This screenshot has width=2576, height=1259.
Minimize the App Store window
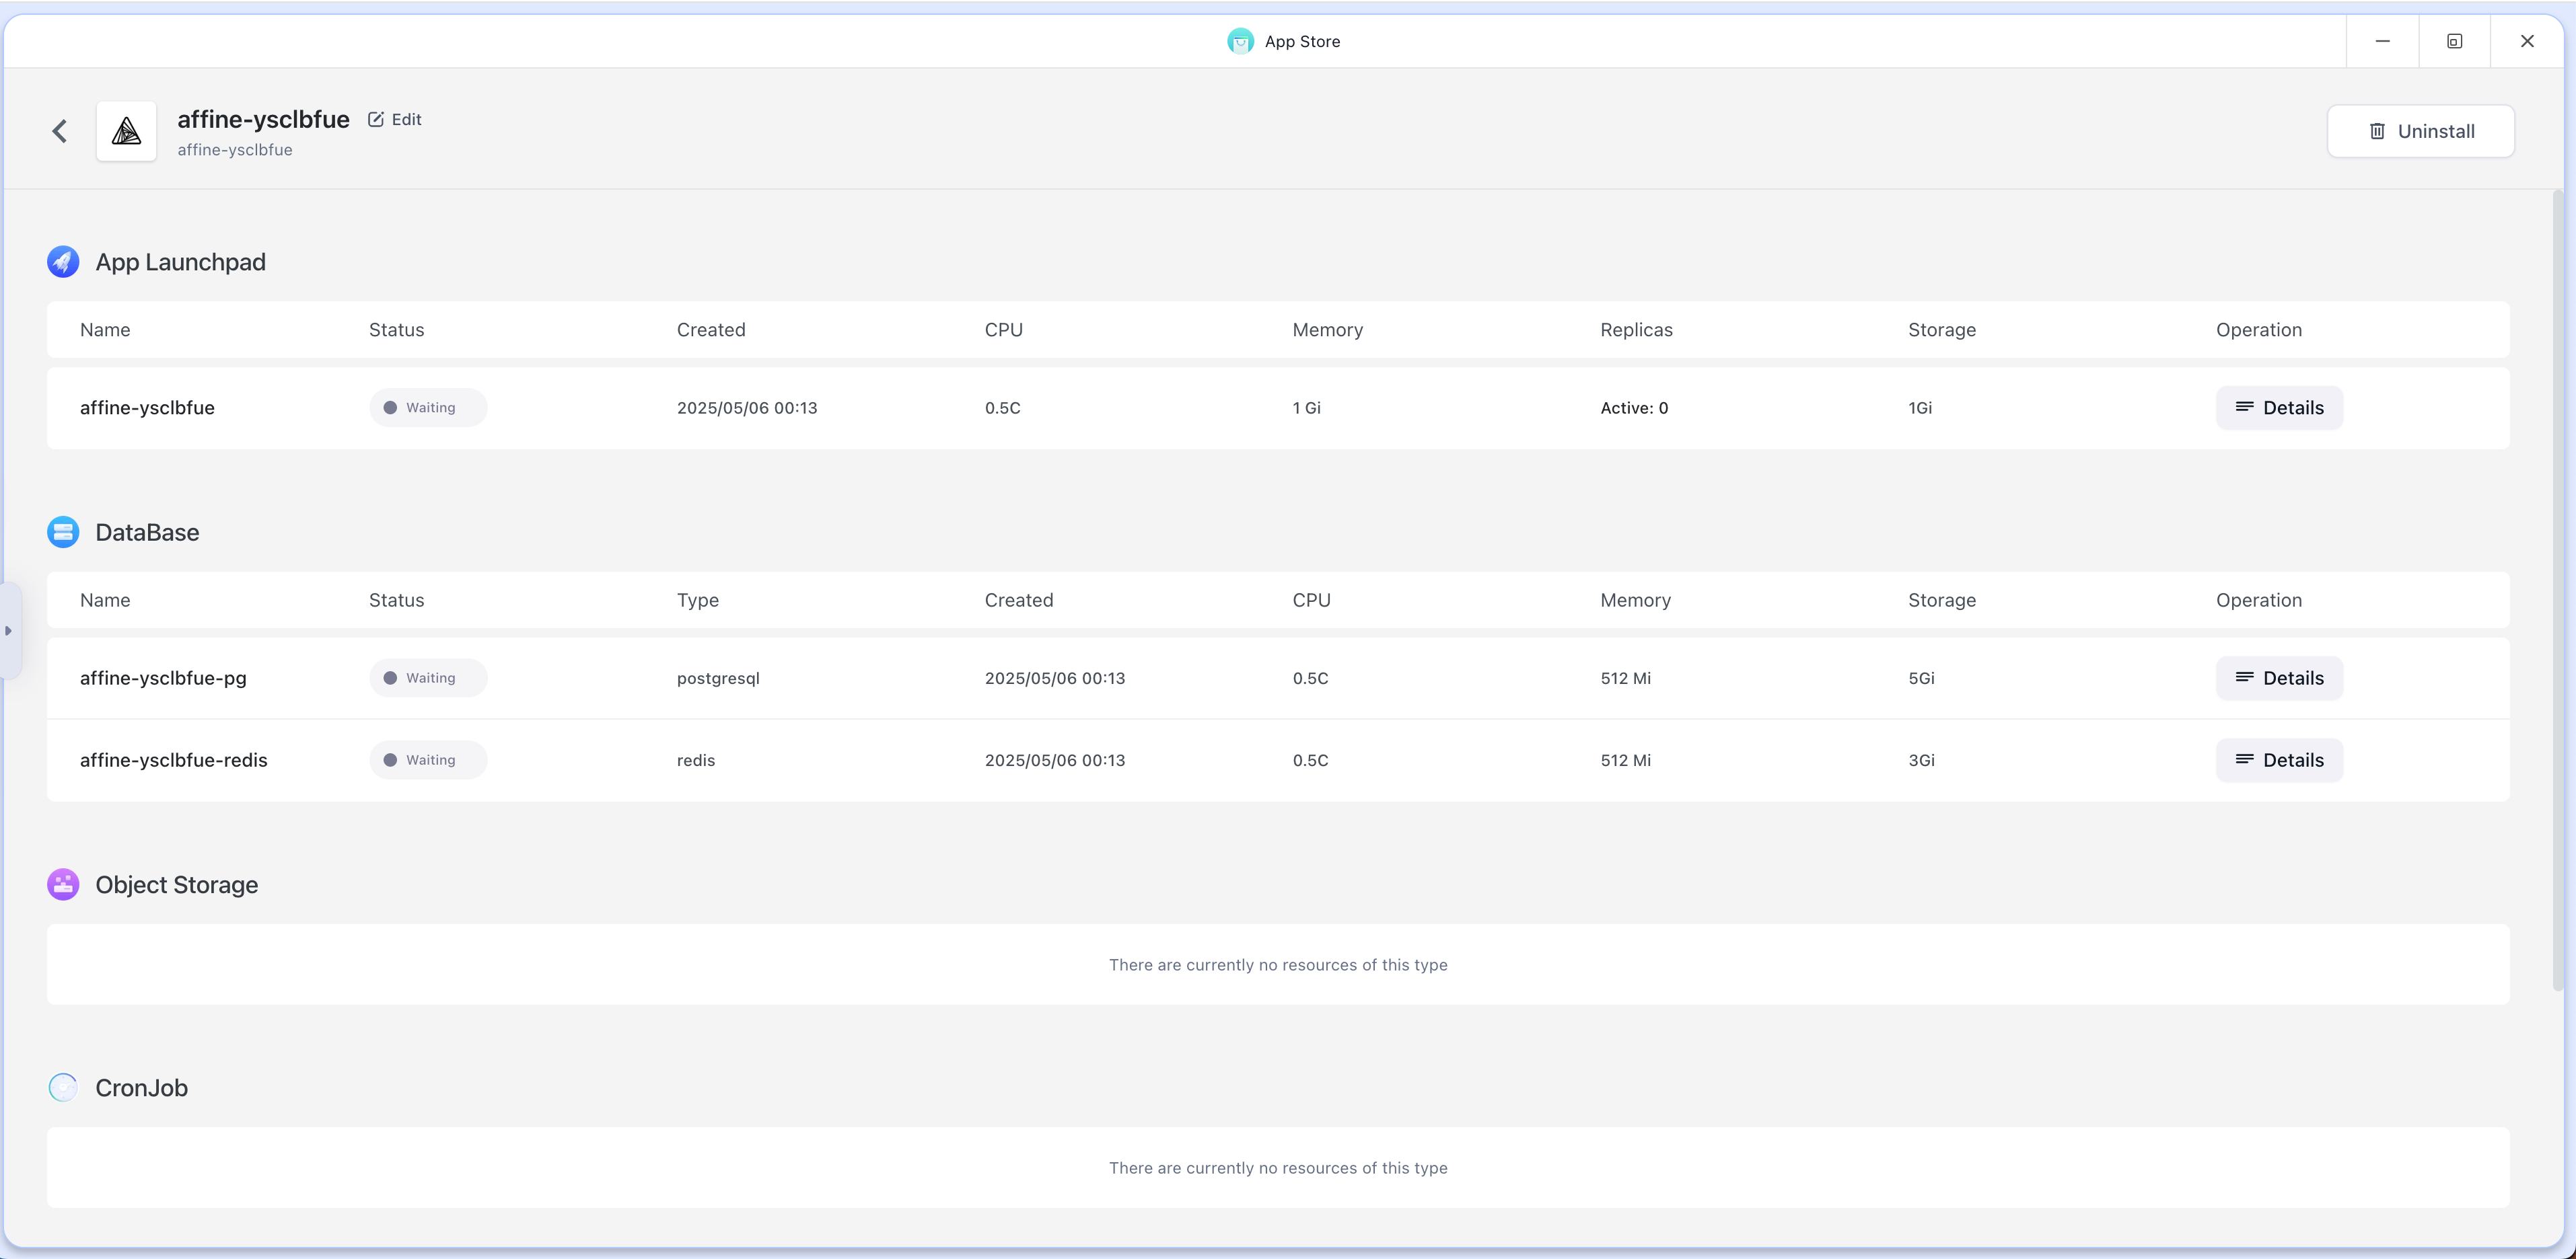click(x=2382, y=41)
